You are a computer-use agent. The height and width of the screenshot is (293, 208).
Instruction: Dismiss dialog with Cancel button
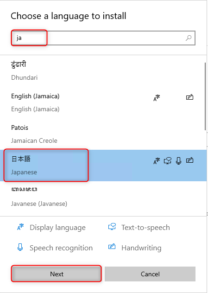[150, 274]
